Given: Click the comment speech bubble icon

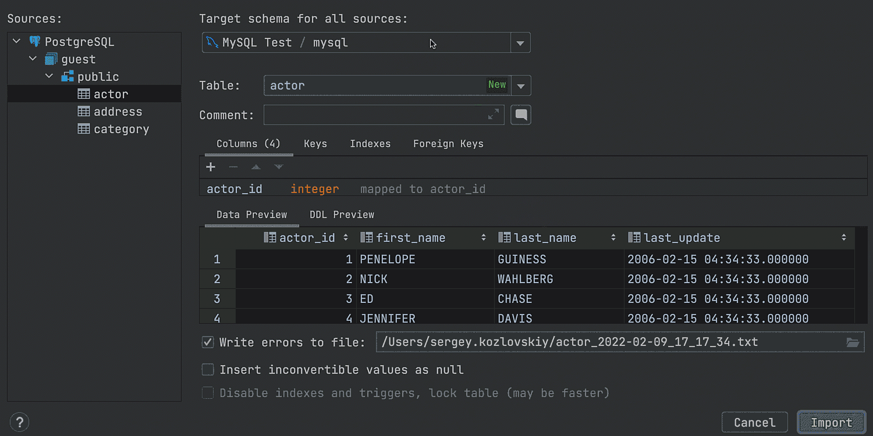Looking at the screenshot, I should tap(521, 115).
